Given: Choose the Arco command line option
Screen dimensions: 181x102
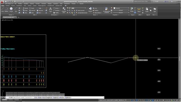Looking at the screenshot, I should [x=36, y=97].
